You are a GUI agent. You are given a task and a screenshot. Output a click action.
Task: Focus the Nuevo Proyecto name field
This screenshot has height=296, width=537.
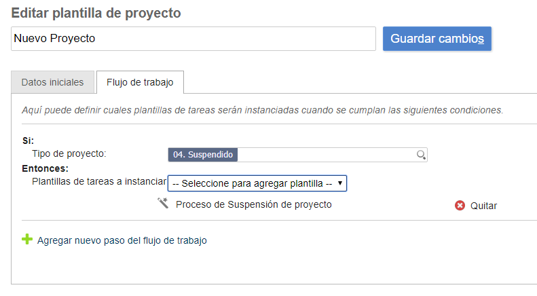pos(193,39)
